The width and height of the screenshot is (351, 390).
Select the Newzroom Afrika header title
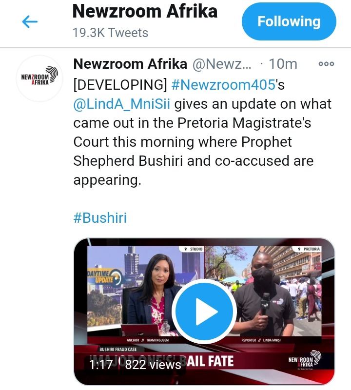point(145,11)
